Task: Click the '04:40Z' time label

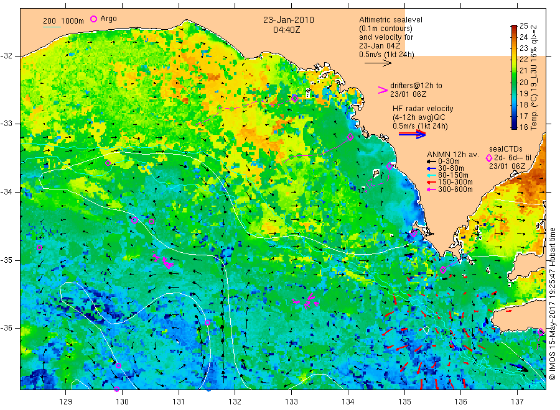Action: click(287, 30)
